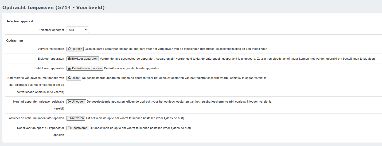Click the Ververs instellingen row label
Screen dimensions: 382x146
click(x=51, y=49)
